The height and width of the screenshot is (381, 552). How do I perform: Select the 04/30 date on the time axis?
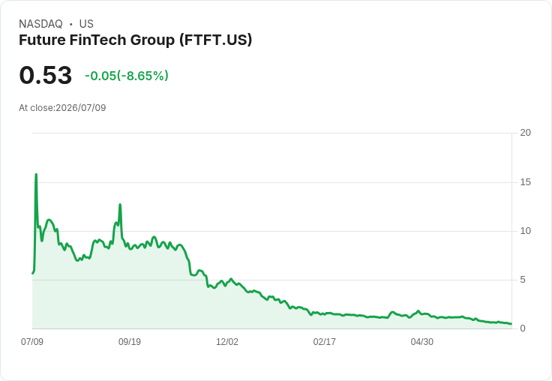(x=421, y=342)
